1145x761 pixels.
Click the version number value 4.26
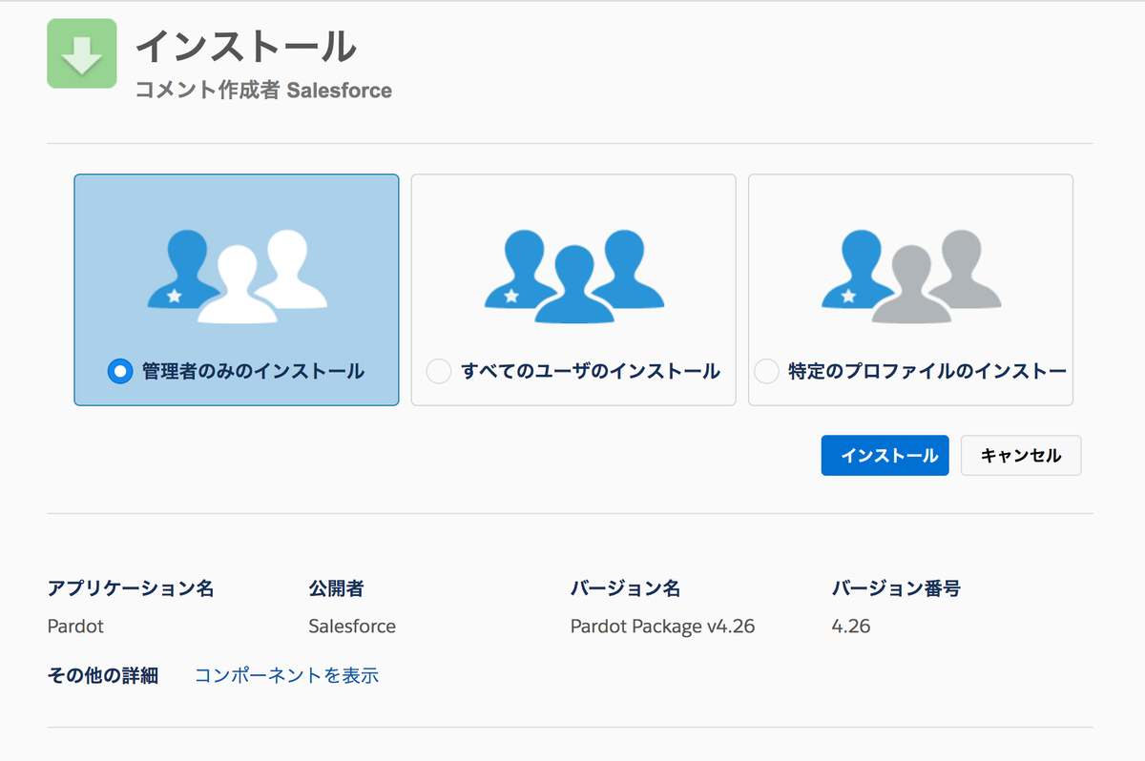851,627
